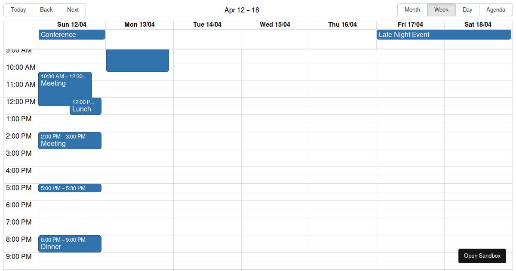Screen dimensions: 516x271
Task: Click the Wed 15/04 column header
Action: pos(275,25)
